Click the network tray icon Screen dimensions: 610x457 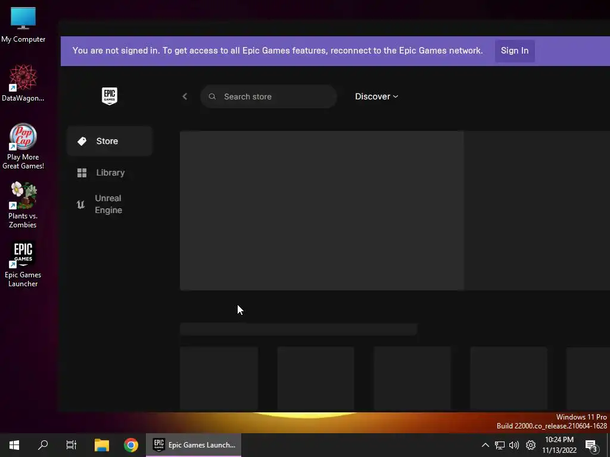500,445
